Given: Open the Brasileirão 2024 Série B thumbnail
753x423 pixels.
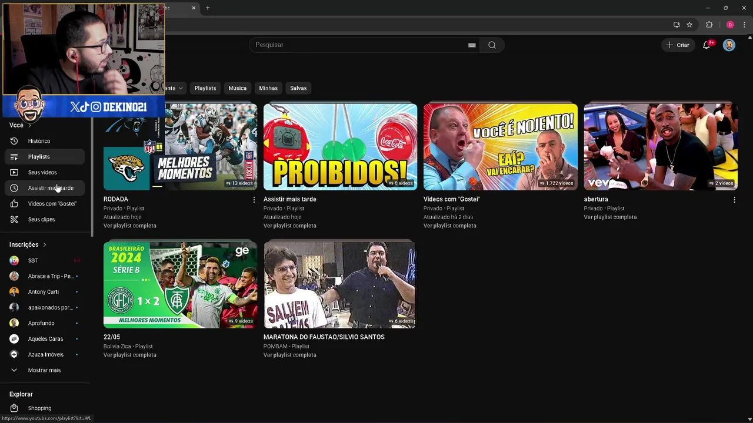Looking at the screenshot, I should pyautogui.click(x=181, y=285).
